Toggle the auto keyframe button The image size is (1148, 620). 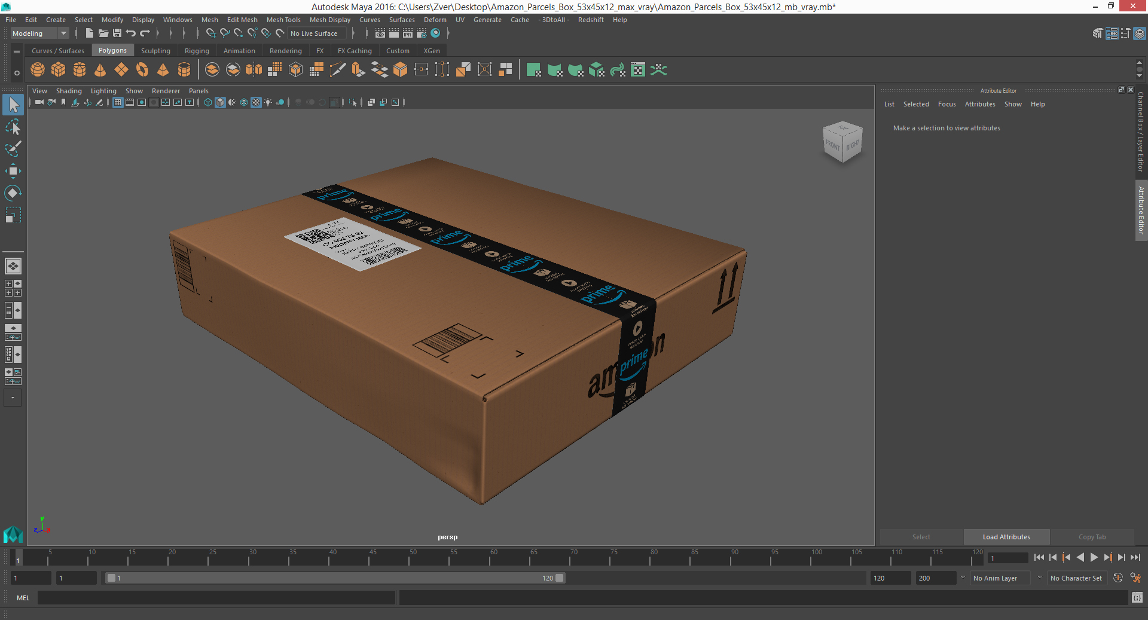pyautogui.click(x=1118, y=578)
